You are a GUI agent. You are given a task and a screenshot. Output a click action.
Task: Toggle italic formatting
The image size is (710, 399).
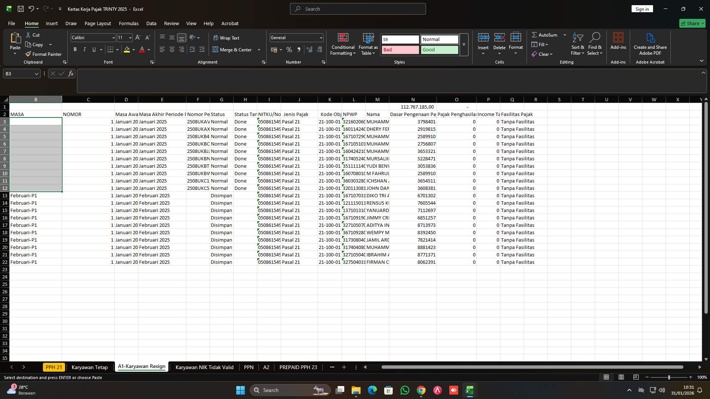pos(84,49)
